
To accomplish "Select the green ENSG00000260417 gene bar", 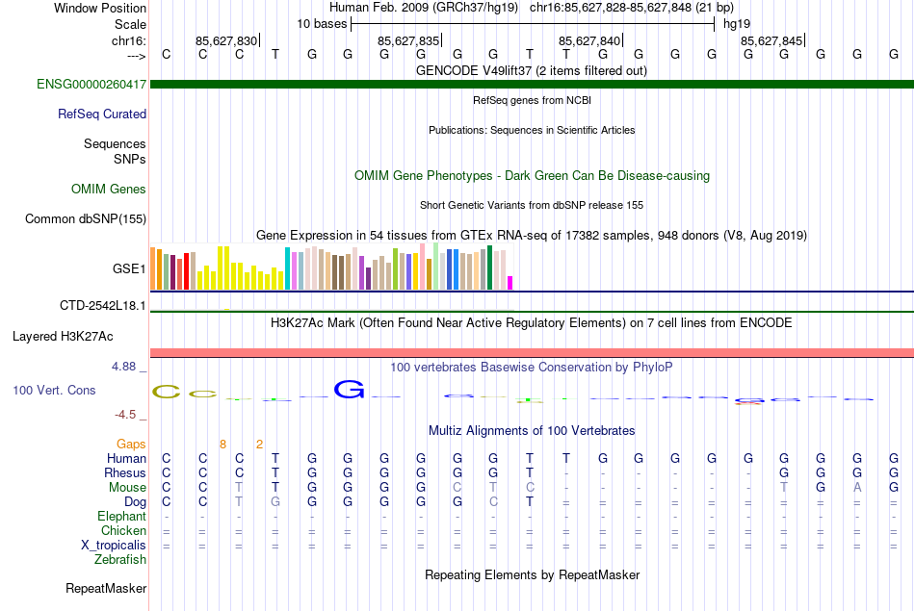I will pos(532,84).
